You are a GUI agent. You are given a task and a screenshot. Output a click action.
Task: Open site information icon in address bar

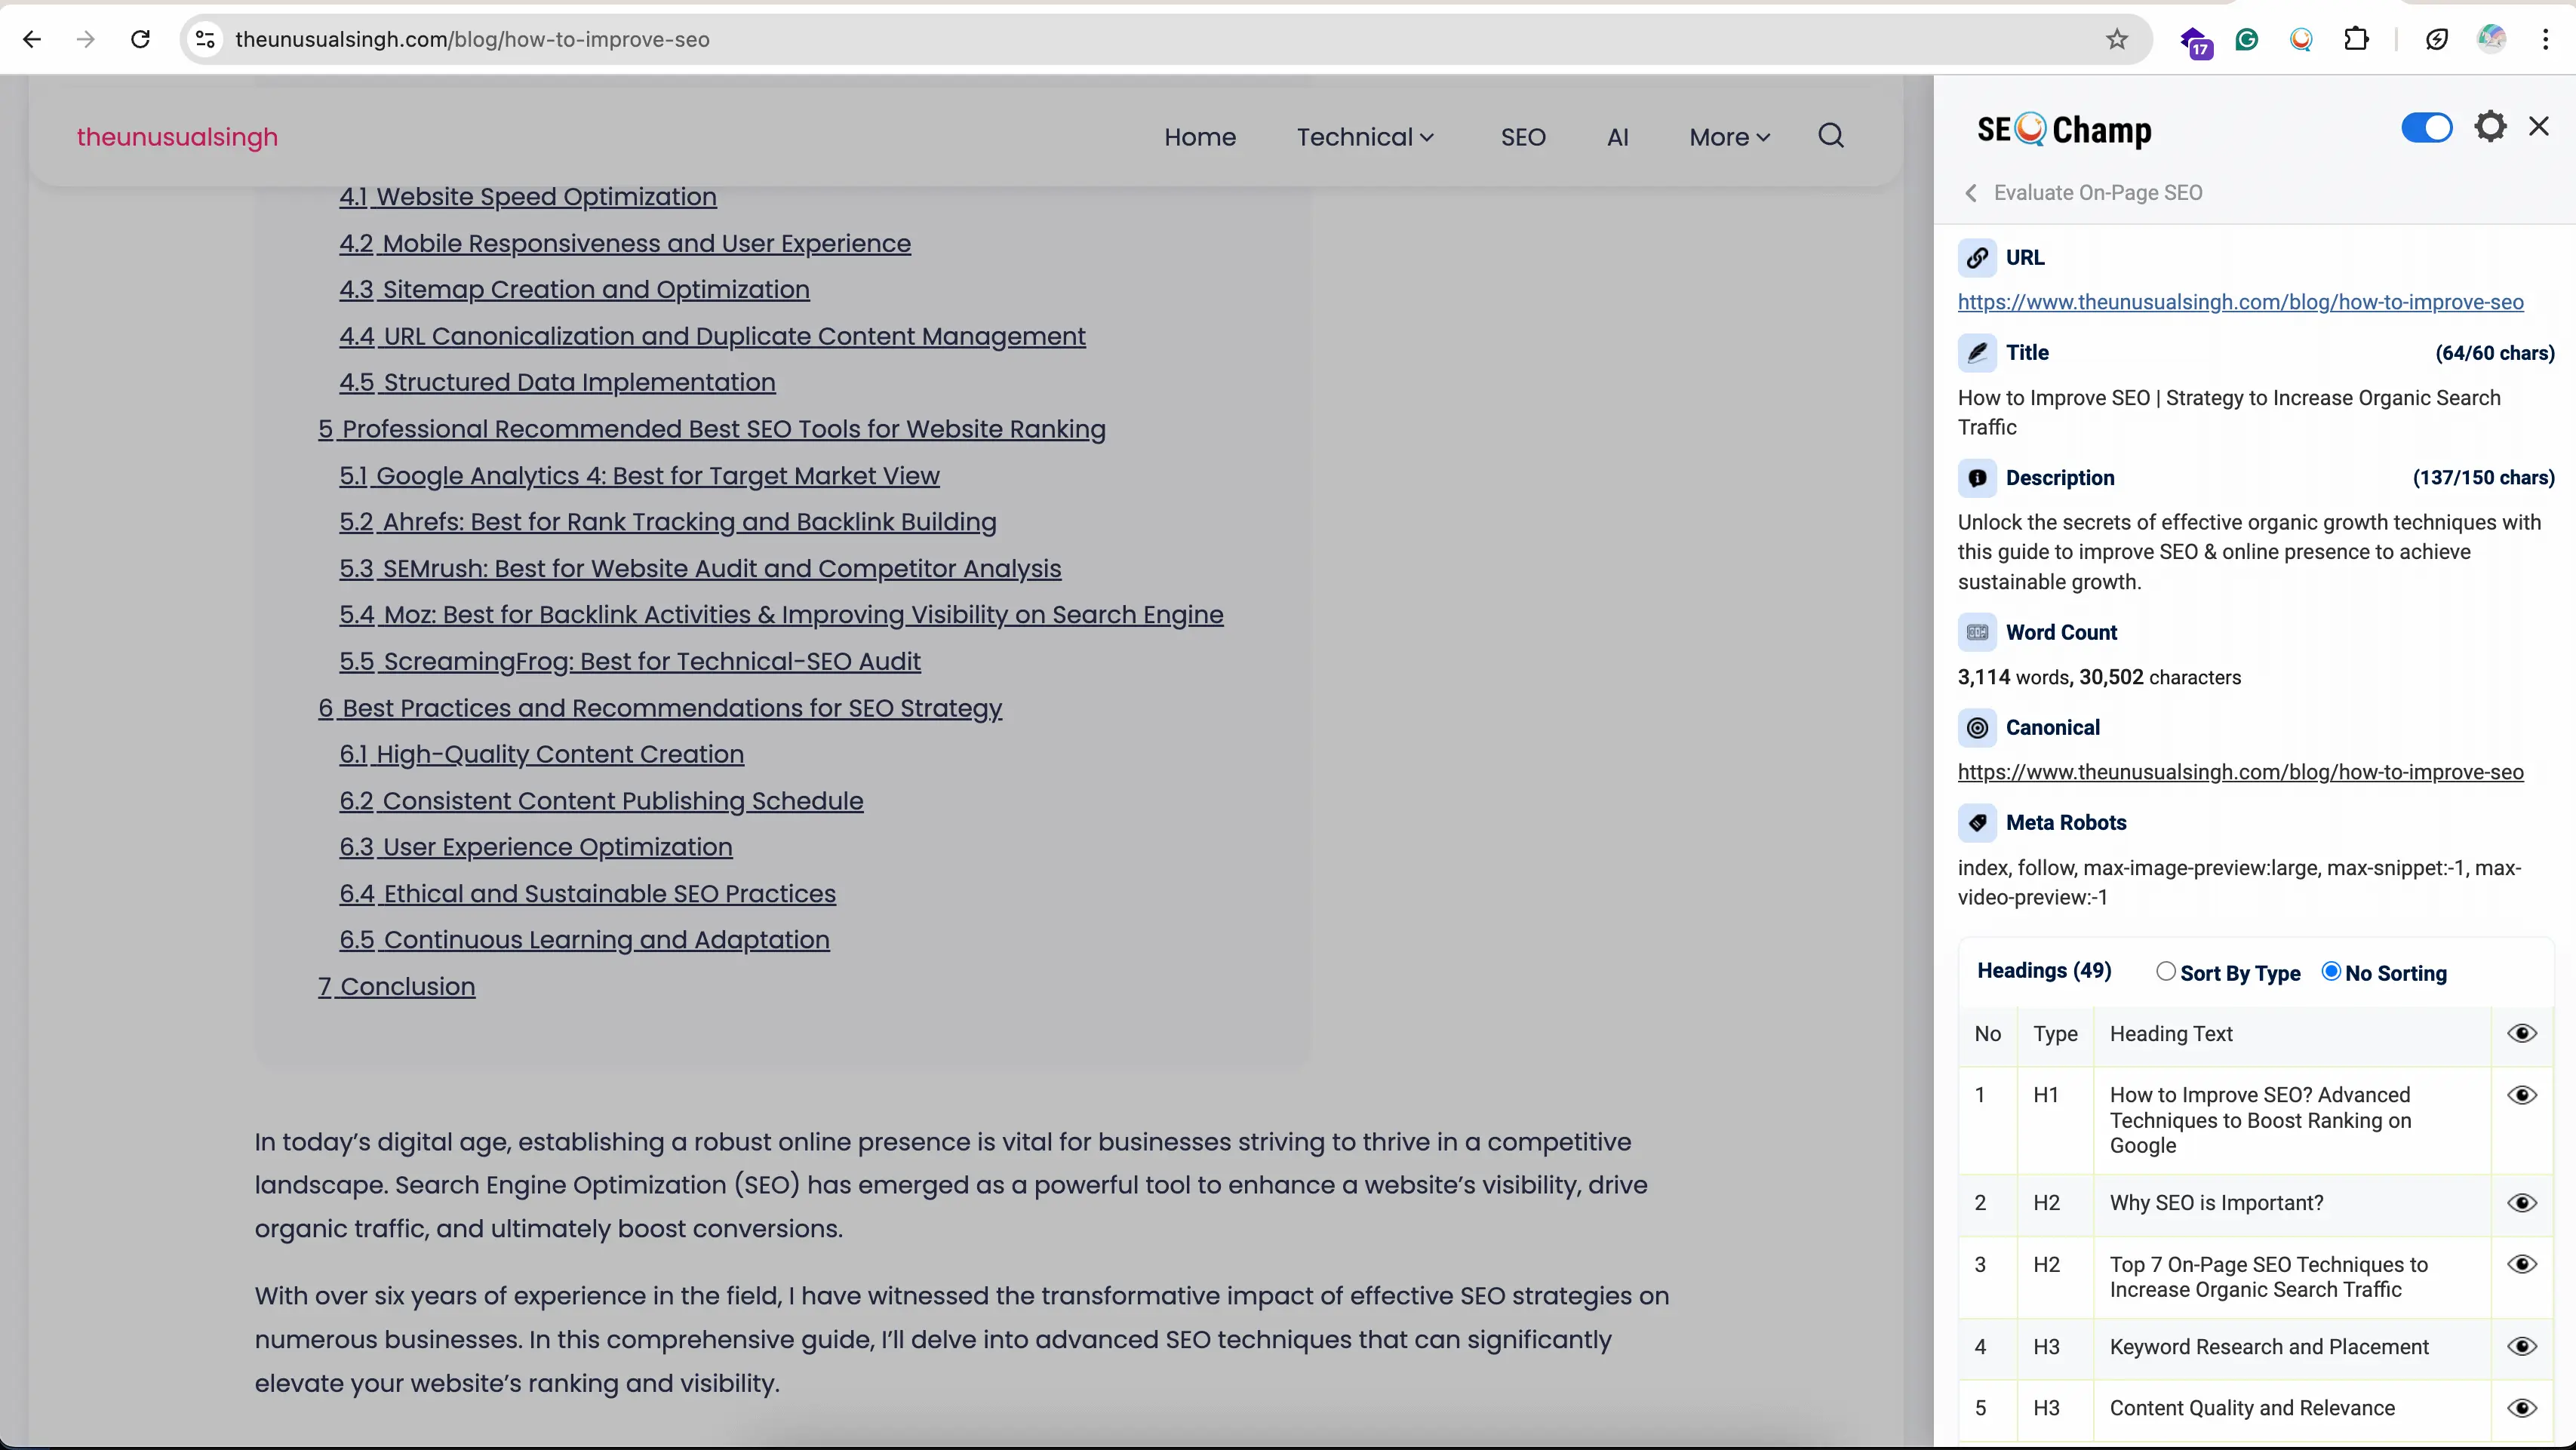[205, 39]
